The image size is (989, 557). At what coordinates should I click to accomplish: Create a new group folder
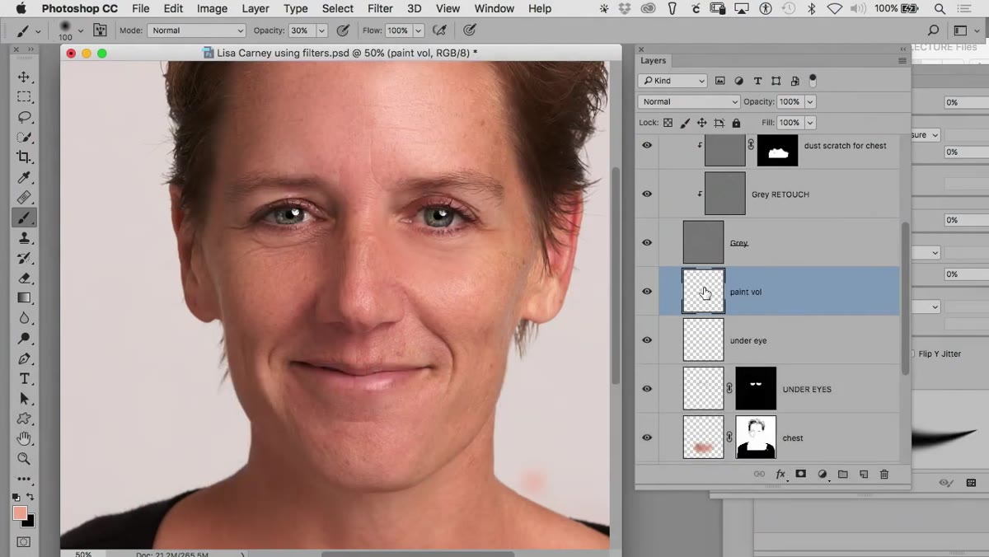(842, 475)
